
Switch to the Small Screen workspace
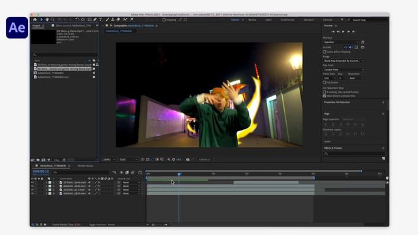[287, 20]
